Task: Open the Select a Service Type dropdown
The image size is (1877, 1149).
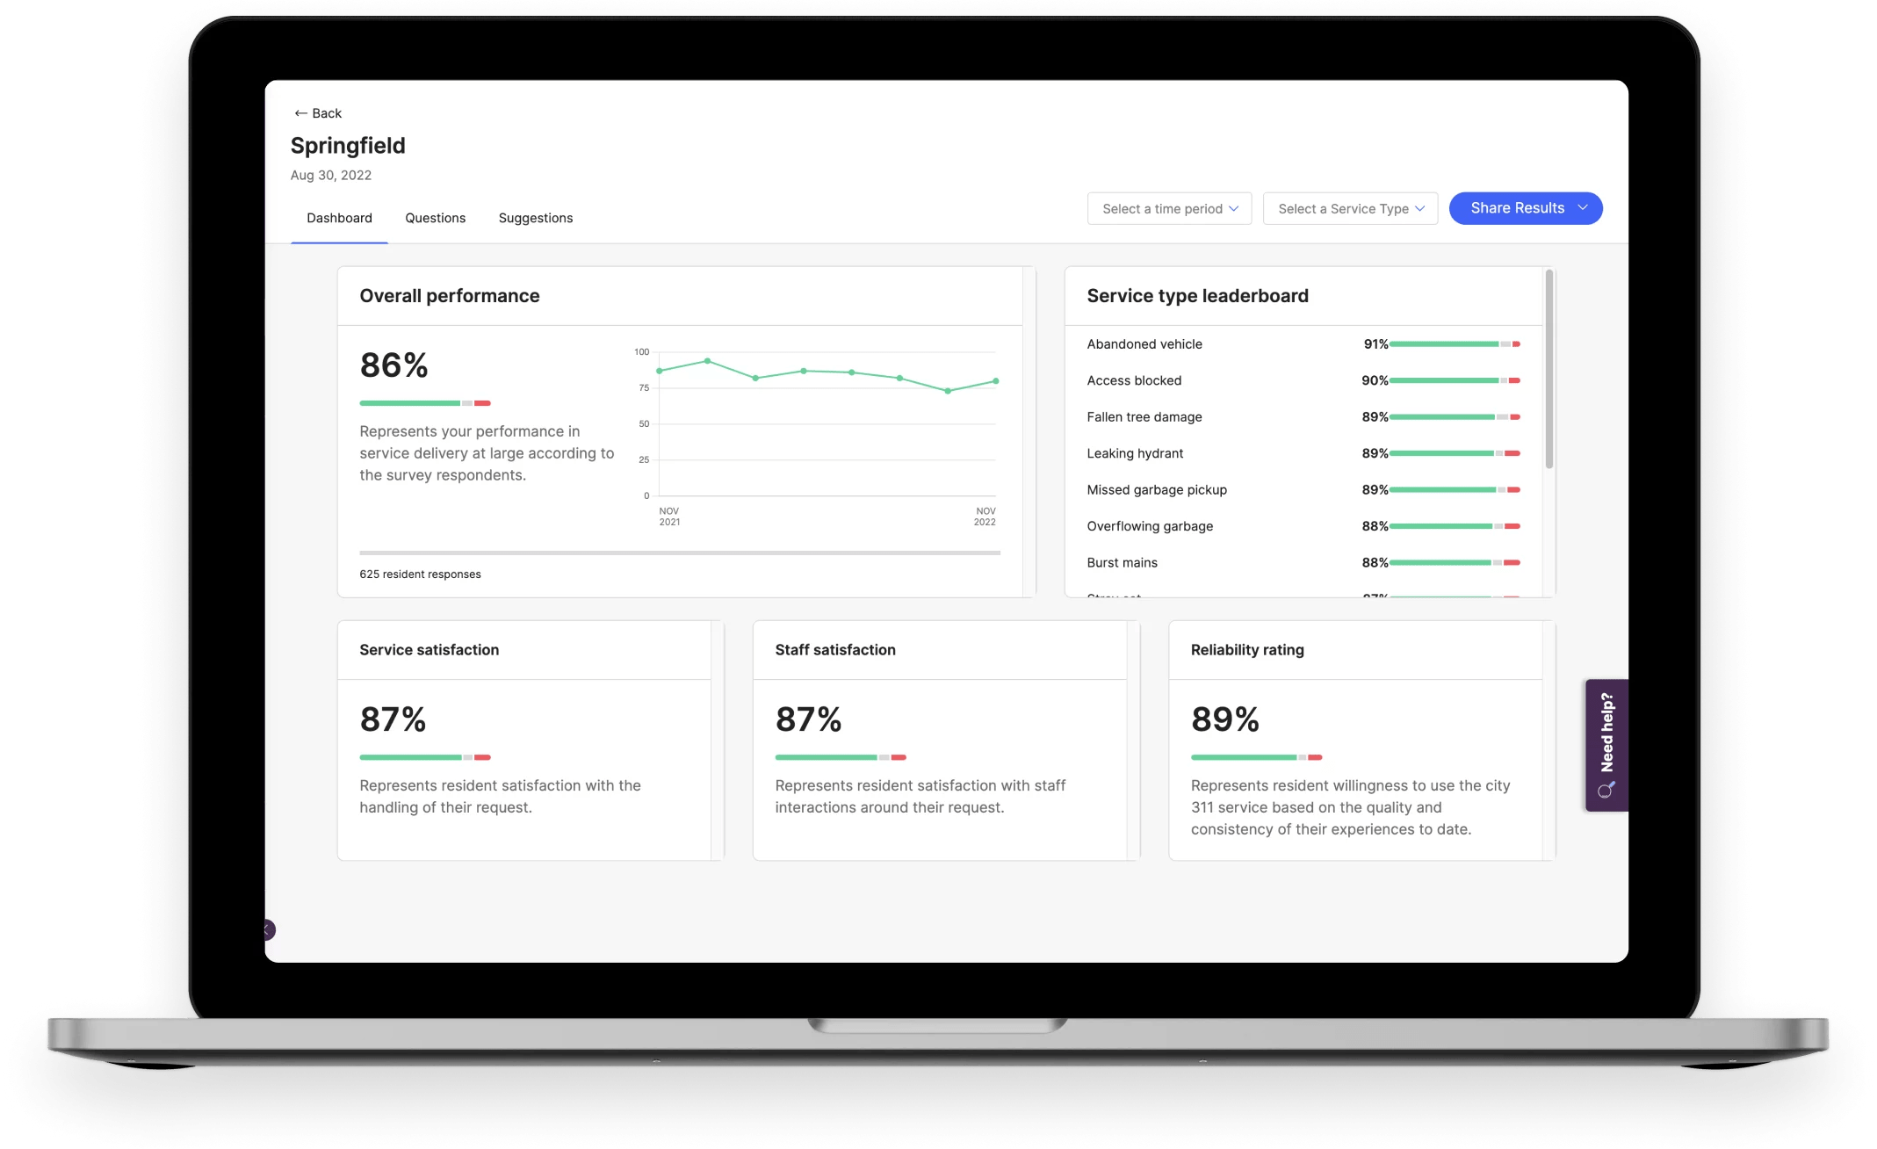Action: click(1350, 209)
